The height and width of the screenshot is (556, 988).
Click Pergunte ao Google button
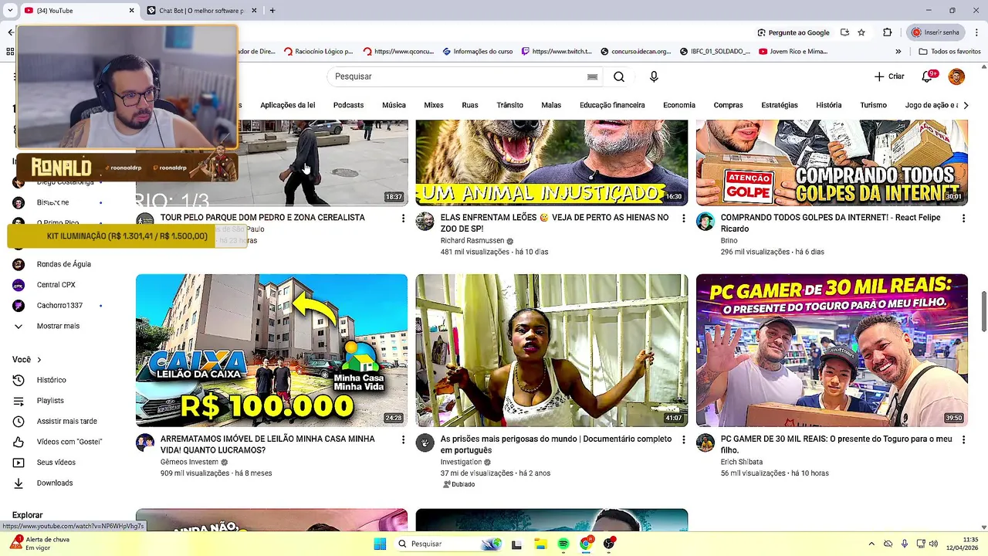[x=793, y=32]
